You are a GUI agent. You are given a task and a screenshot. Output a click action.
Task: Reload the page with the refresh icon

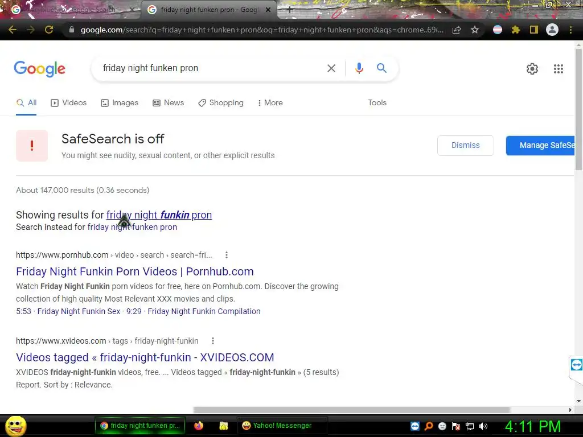click(x=49, y=30)
